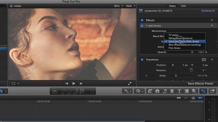Image resolution: width=218 pixels, height=122 pixels.
Task: Toggle audio skimming in the timeline
Action: point(186,98)
